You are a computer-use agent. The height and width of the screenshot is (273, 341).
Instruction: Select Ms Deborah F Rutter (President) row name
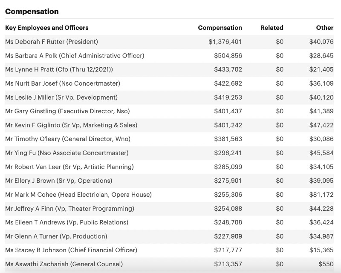tap(52, 42)
